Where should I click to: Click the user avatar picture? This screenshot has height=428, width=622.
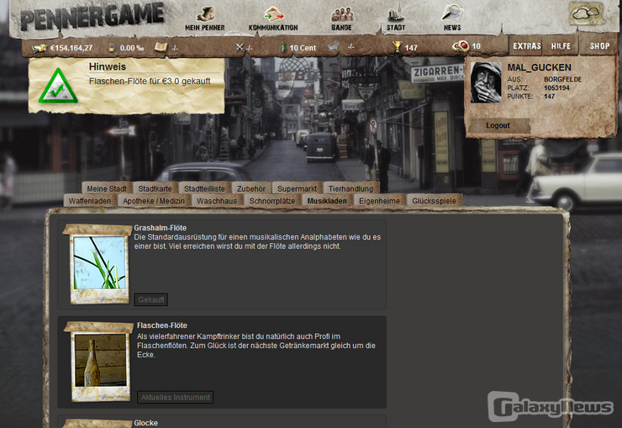tap(486, 82)
